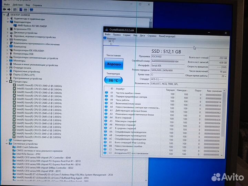Open Действие menu in Device Manager
The width and height of the screenshot is (248, 186).
point(18,5)
